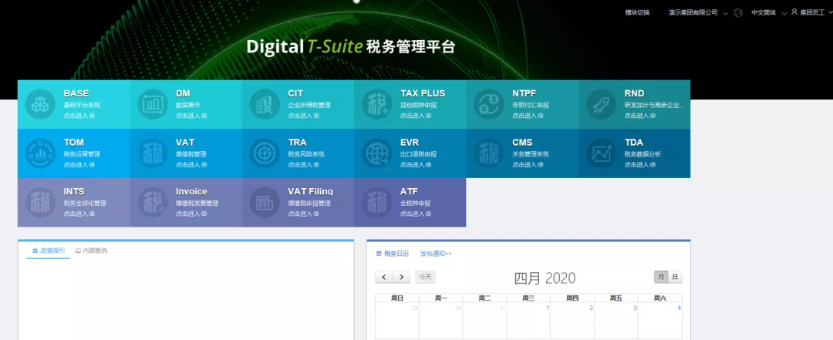The height and width of the screenshot is (340, 833).
Task: Click the 今天 today button
Action: pyautogui.click(x=425, y=277)
